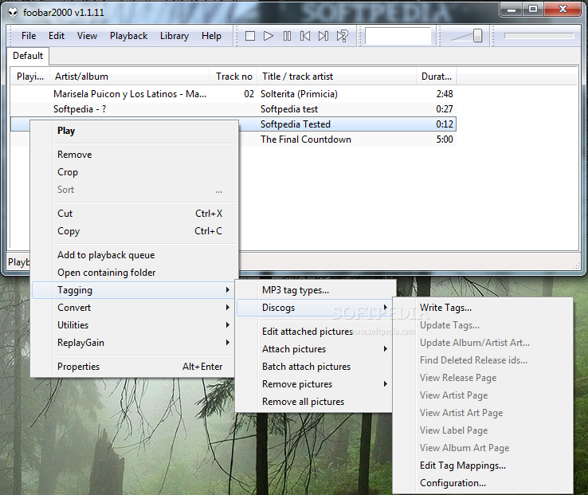
Task: Click the 5:00 duration cell
Action: tap(445, 139)
